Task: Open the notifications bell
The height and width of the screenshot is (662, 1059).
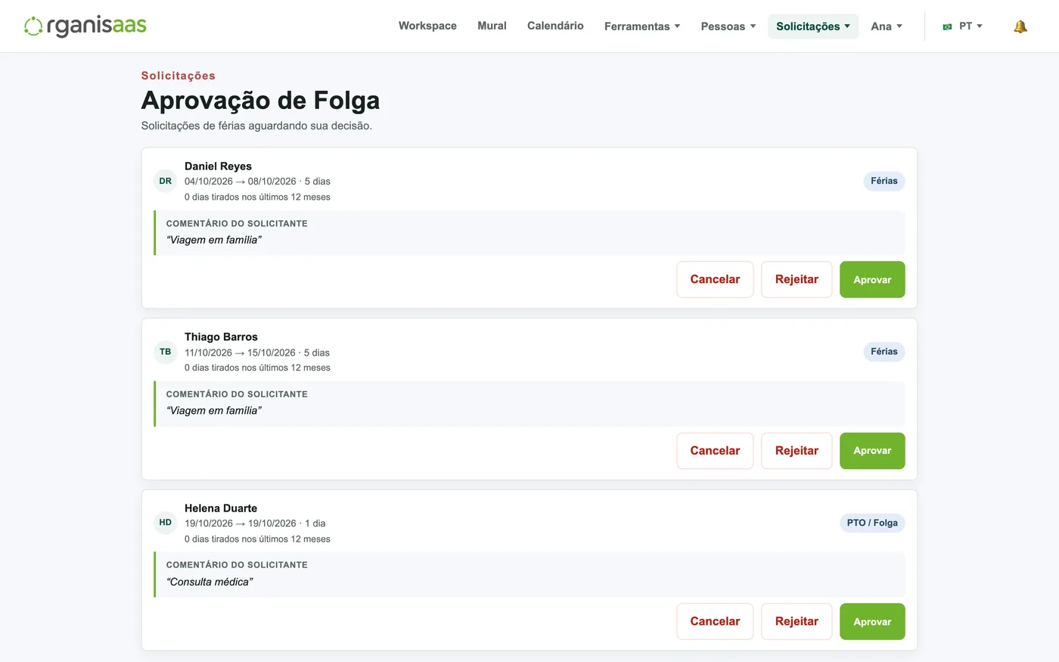Action: pyautogui.click(x=1020, y=26)
